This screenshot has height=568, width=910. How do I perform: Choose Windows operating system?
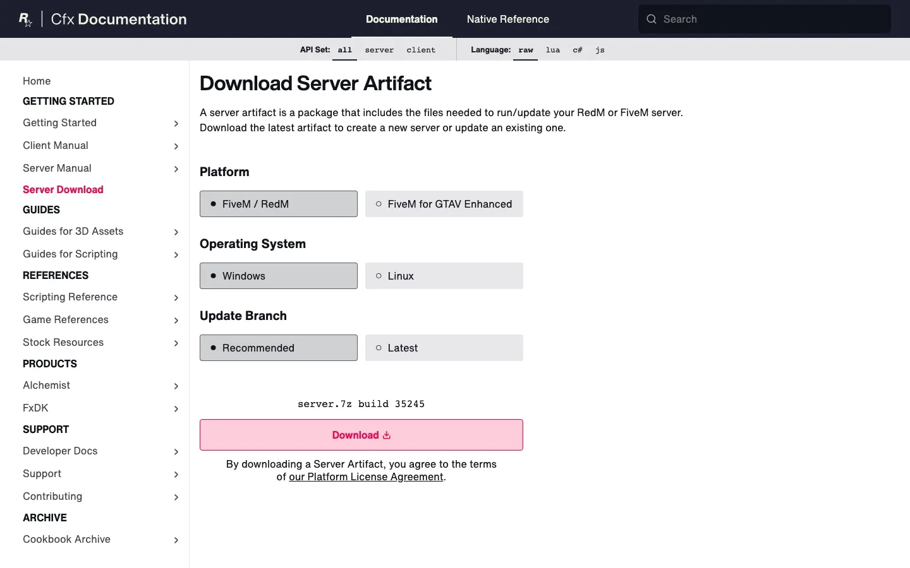(279, 276)
